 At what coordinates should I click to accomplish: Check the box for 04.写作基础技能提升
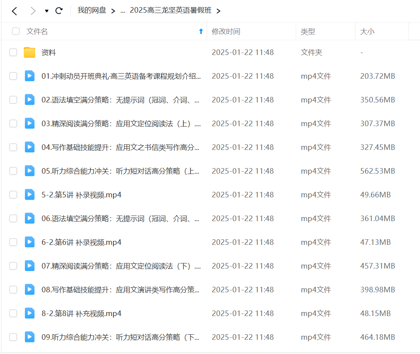pos(13,148)
